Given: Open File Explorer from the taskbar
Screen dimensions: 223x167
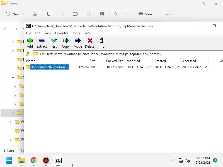Looking at the screenshot, I should click(x=21, y=161).
